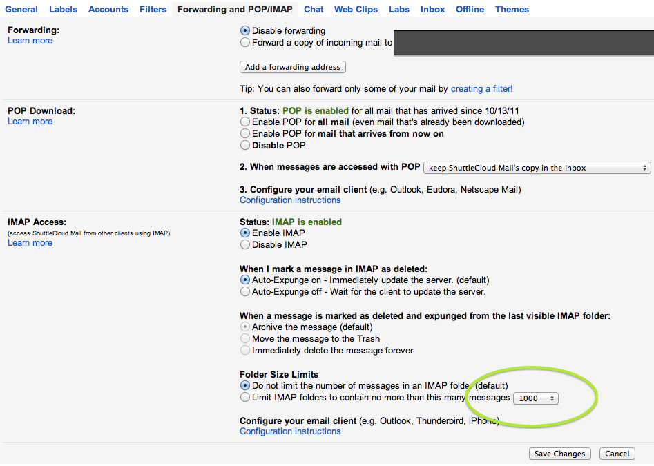Open POP Configuration instructions link
This screenshot has width=654, height=466.
click(290, 200)
